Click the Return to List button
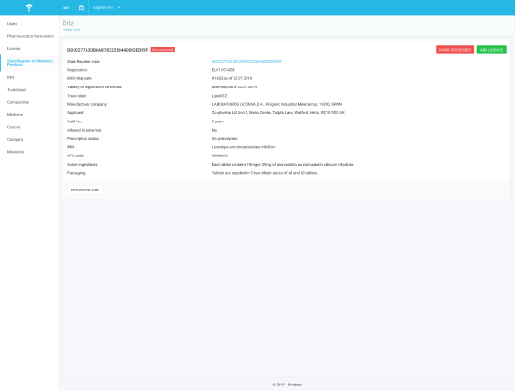Viewport: 515px width, 391px height. (85, 190)
